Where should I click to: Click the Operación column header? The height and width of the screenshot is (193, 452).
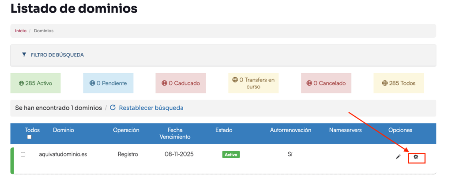[x=126, y=130]
